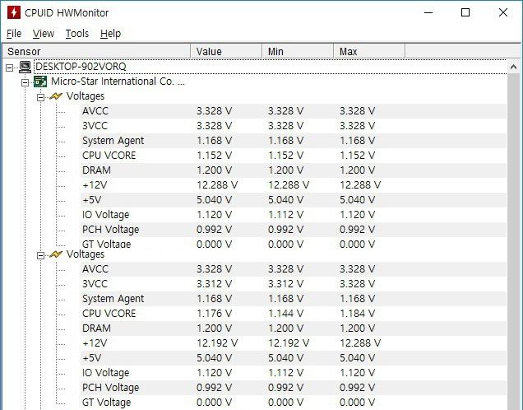Viewport: 523px width, 410px height.
Task: Select the second Voltages label
Action: (x=86, y=254)
